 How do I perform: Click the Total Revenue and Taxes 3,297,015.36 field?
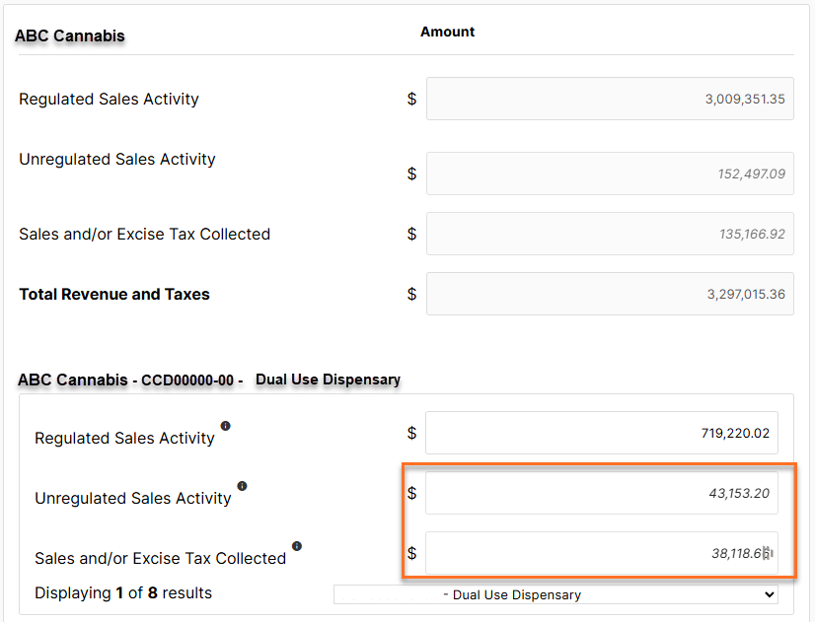(610, 294)
